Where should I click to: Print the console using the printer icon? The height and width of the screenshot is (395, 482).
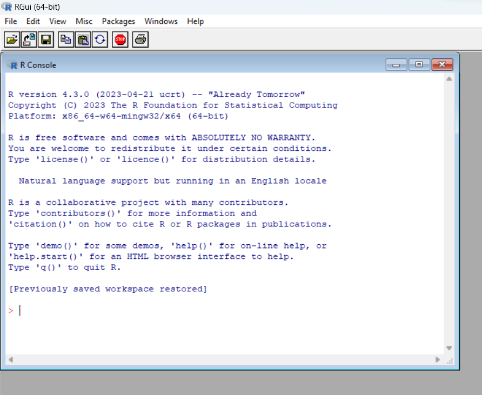(x=140, y=39)
